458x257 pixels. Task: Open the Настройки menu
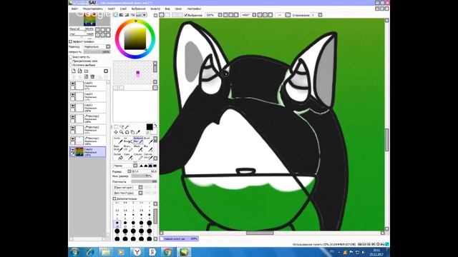tap(194, 9)
